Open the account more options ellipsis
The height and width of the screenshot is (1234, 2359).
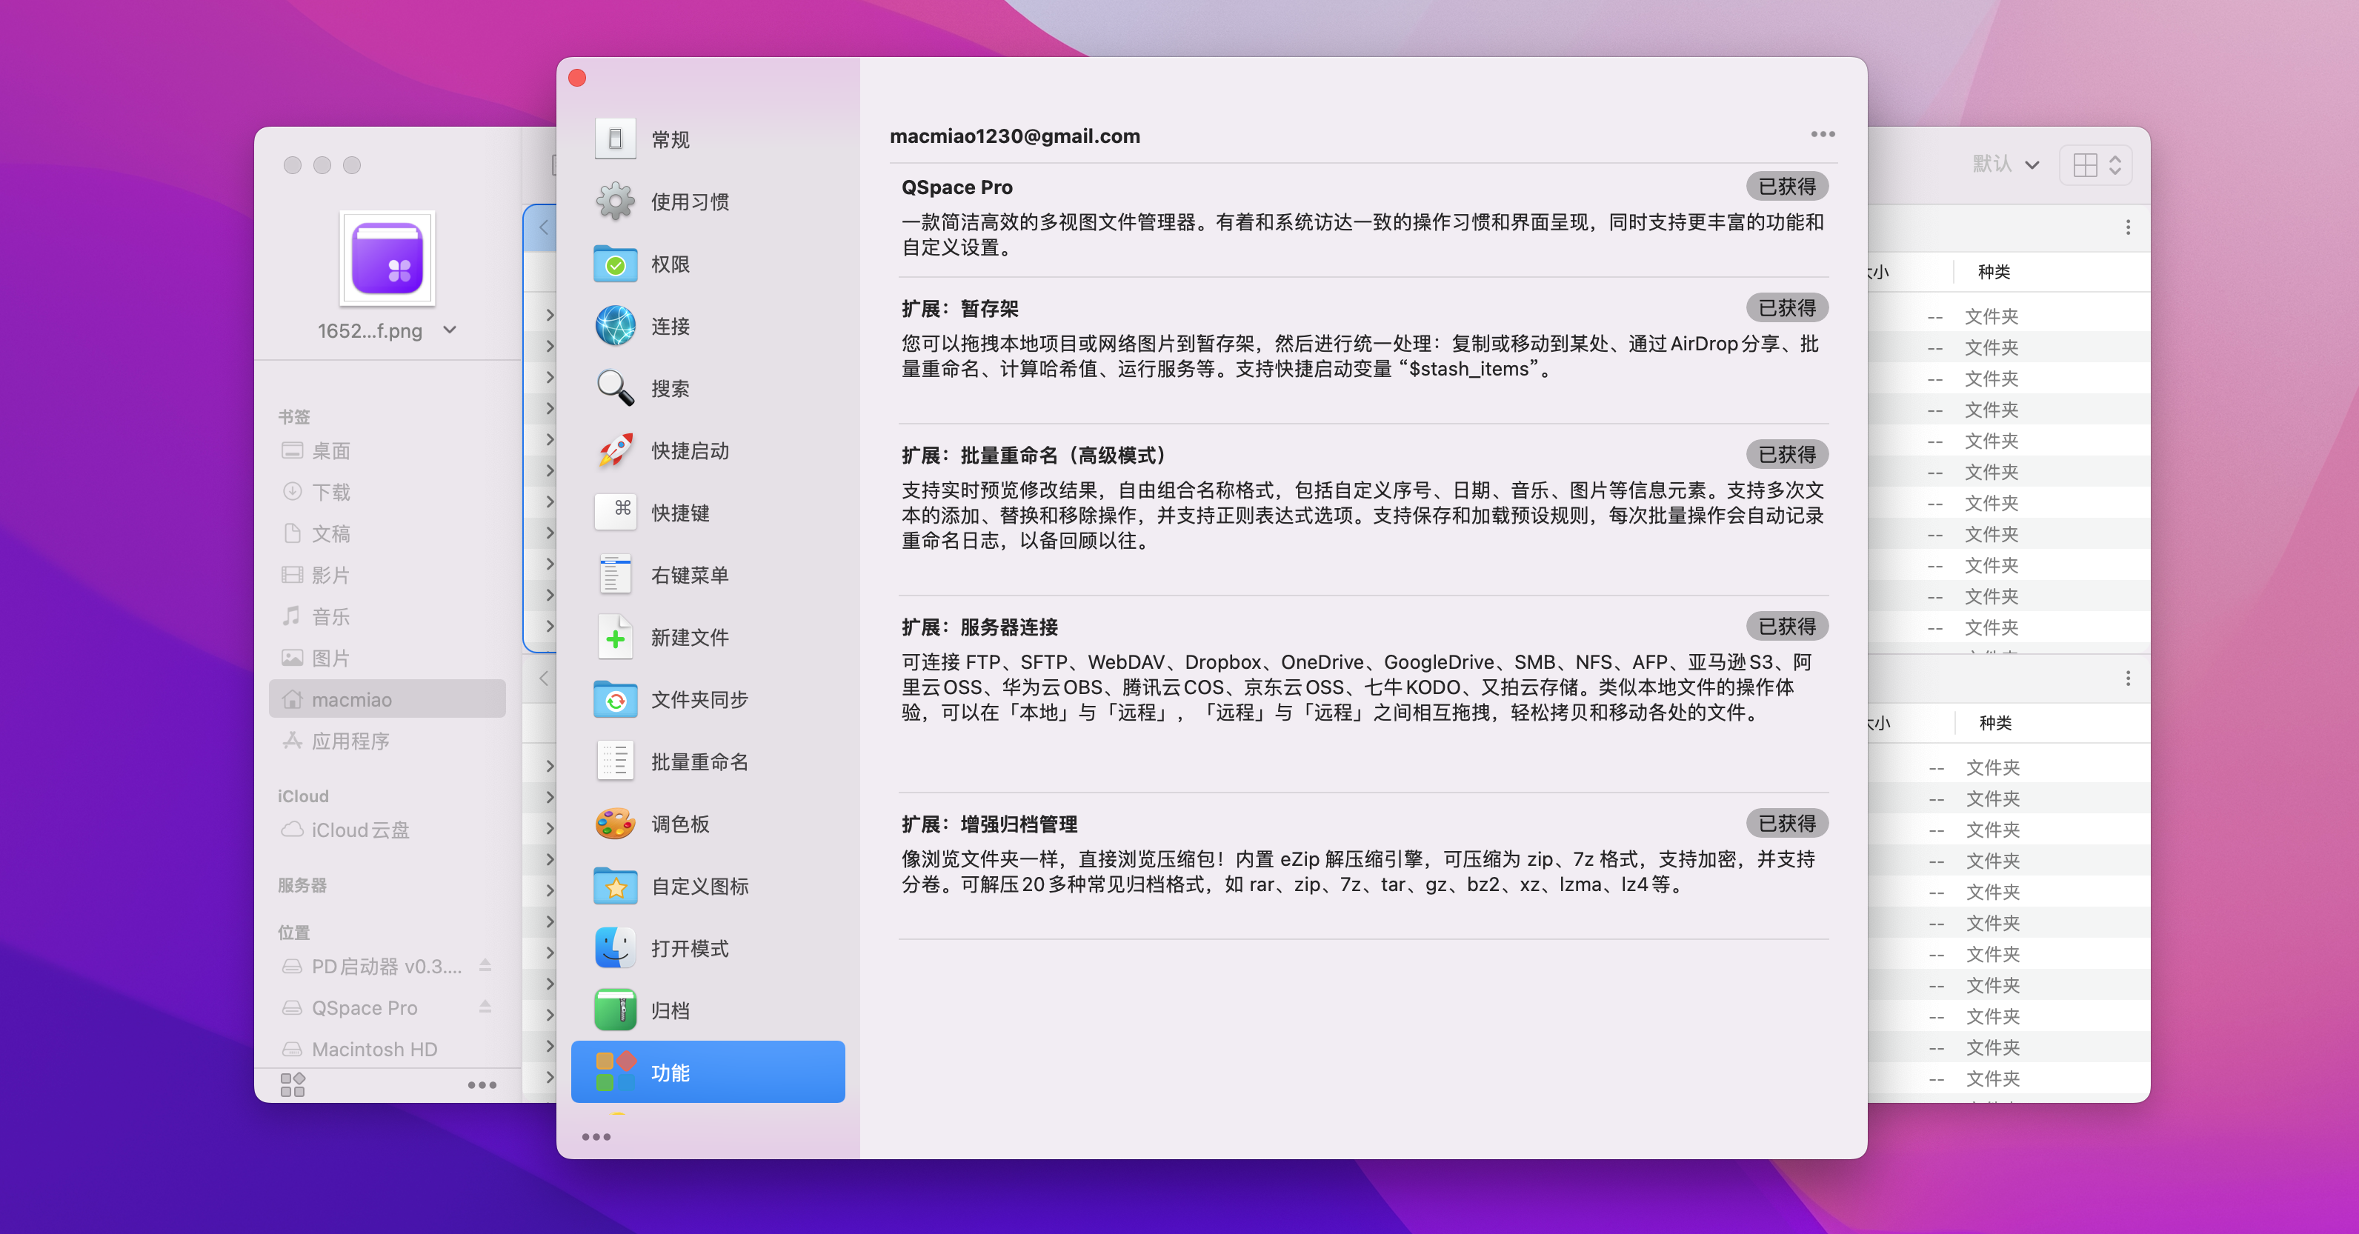[x=1823, y=135]
